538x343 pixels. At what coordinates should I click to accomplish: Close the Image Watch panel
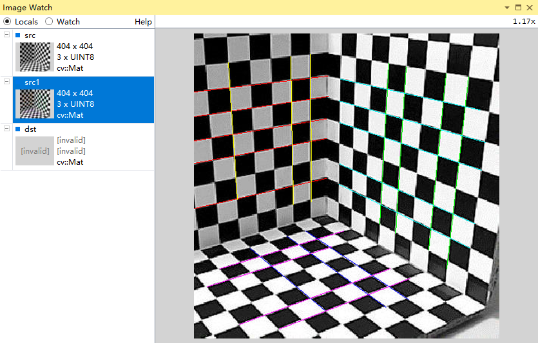coord(530,8)
